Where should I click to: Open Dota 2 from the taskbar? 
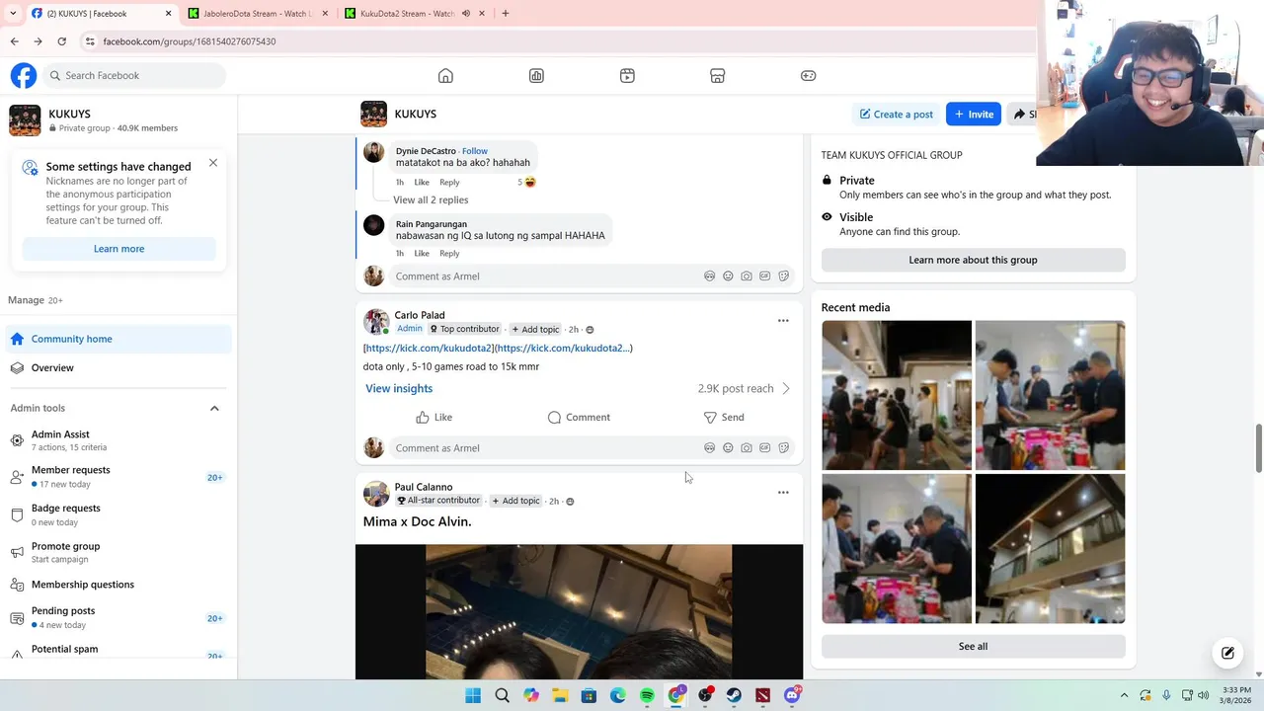point(762,695)
